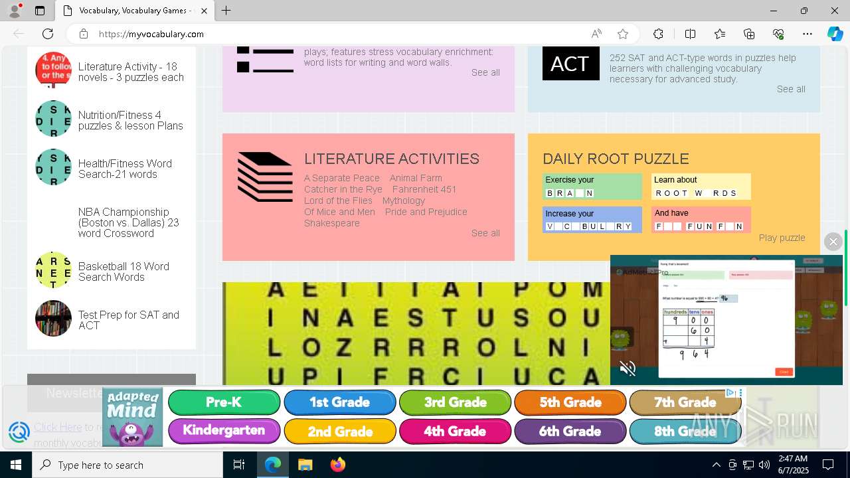Click the 6th Grade button
Screen dimensions: 850x478
click(570, 431)
